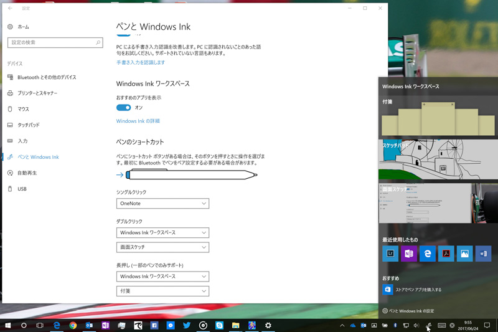Viewport: 498px width, 332px height.
Task: Click ストアでペン アプリを購入する link
Action: click(418, 290)
